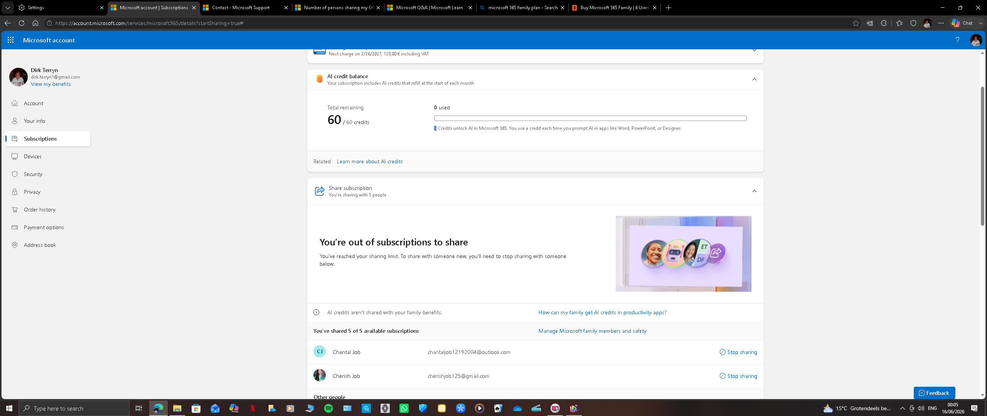This screenshot has width=987, height=416.
Task: Open Spotify from the taskbar
Action: pyautogui.click(x=328, y=408)
